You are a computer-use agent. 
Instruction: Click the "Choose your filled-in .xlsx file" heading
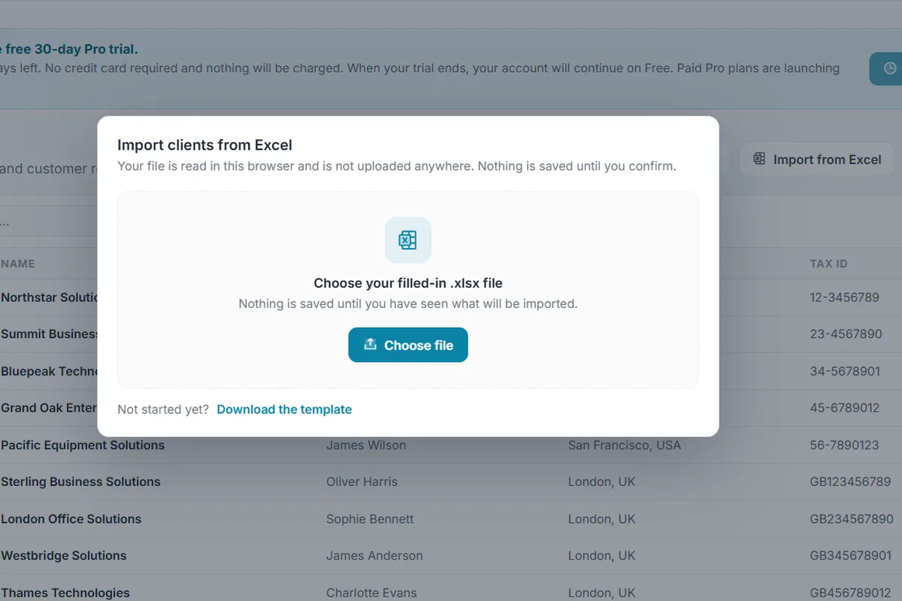pos(408,283)
